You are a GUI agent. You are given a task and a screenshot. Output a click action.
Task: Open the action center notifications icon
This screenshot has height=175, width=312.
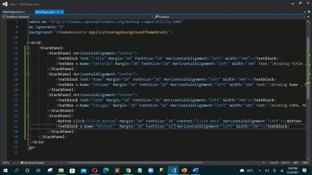click(304, 171)
